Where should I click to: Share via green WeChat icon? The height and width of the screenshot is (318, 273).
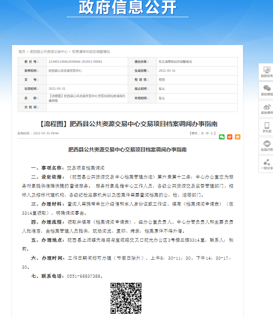(222, 137)
